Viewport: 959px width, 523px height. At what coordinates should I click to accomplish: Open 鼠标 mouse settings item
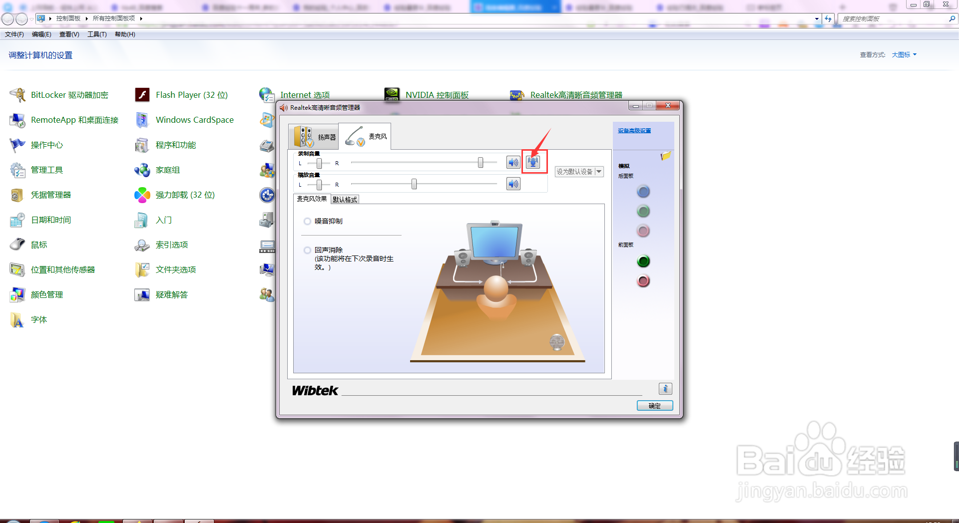pos(28,245)
